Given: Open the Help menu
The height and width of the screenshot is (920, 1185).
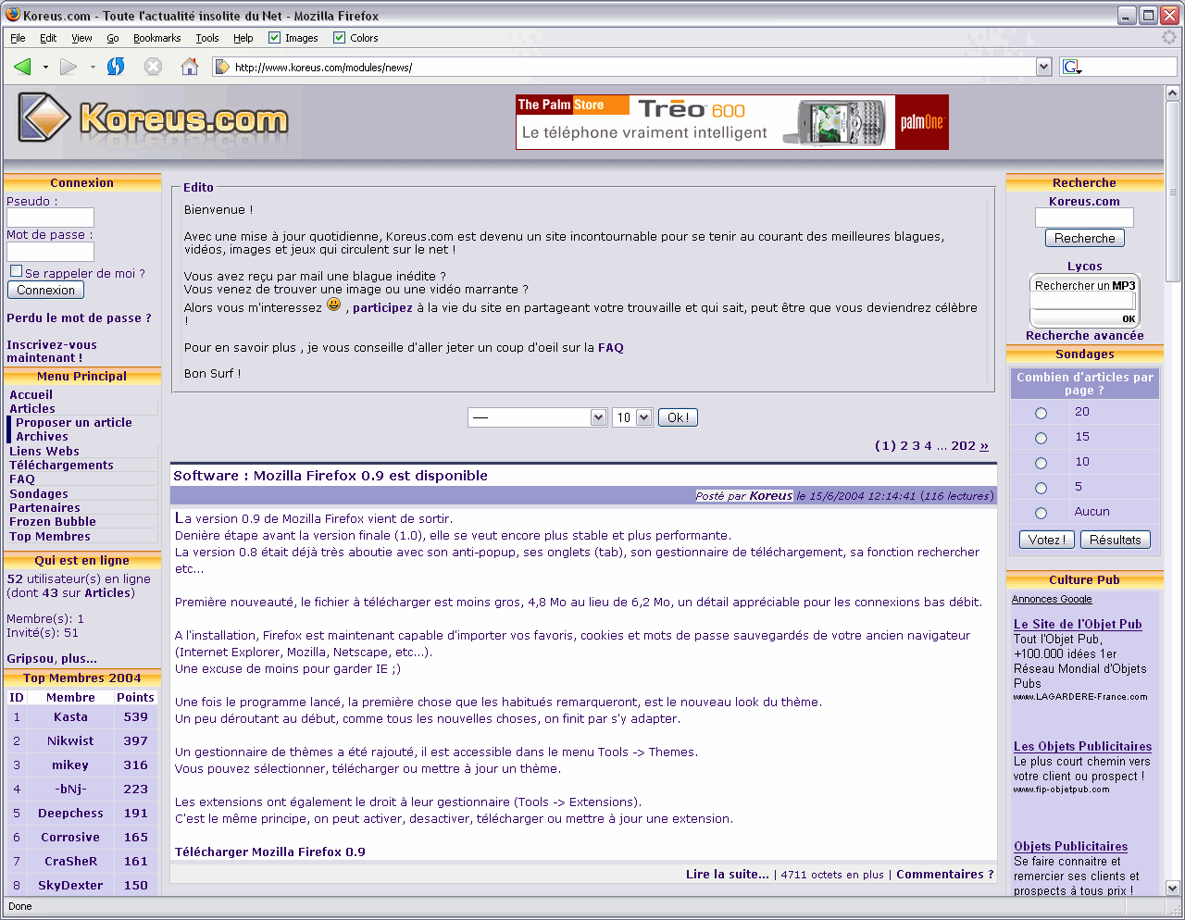Looking at the screenshot, I should [243, 38].
